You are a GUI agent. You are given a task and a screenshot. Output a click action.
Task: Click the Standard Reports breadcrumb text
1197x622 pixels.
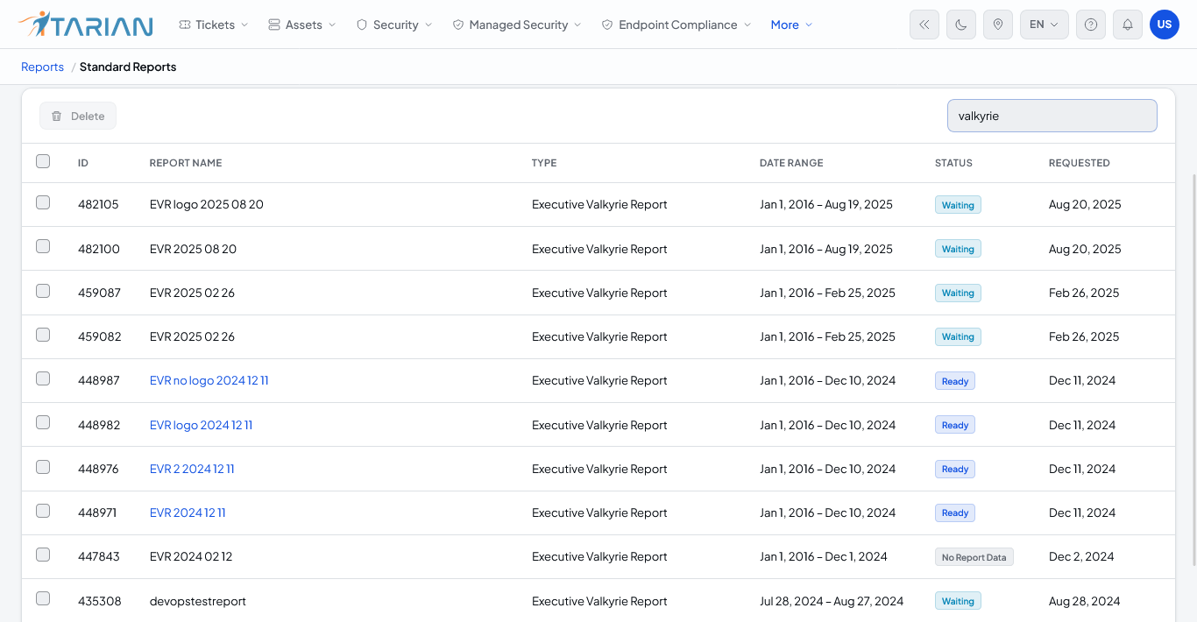pos(128,67)
